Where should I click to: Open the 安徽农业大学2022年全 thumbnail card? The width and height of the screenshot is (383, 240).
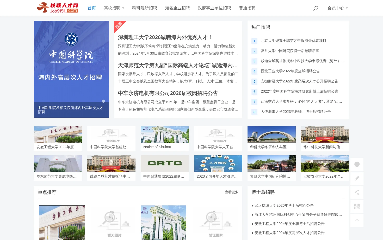pyautogui.click(x=325, y=168)
